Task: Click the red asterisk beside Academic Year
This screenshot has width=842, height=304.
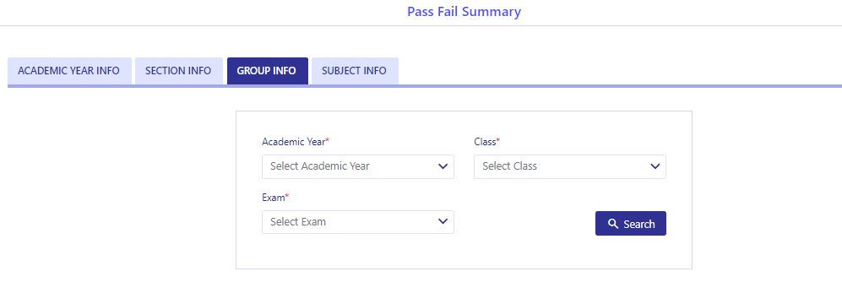Action: pyautogui.click(x=328, y=141)
